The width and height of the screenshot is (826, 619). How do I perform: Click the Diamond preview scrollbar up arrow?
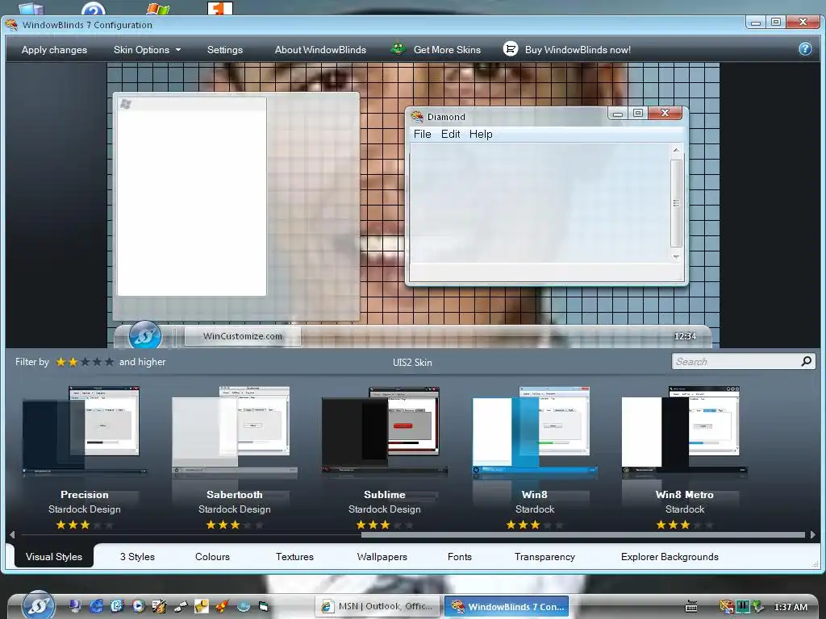677,151
